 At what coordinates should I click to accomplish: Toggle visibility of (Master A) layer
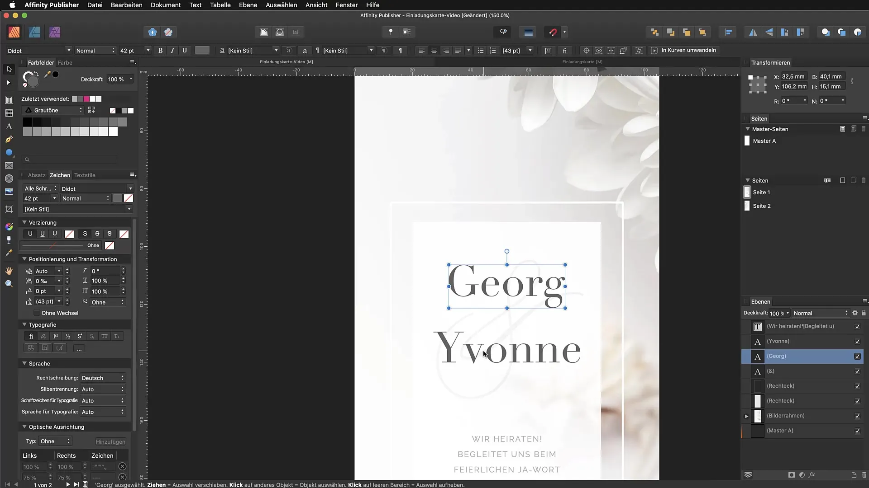pos(857,431)
